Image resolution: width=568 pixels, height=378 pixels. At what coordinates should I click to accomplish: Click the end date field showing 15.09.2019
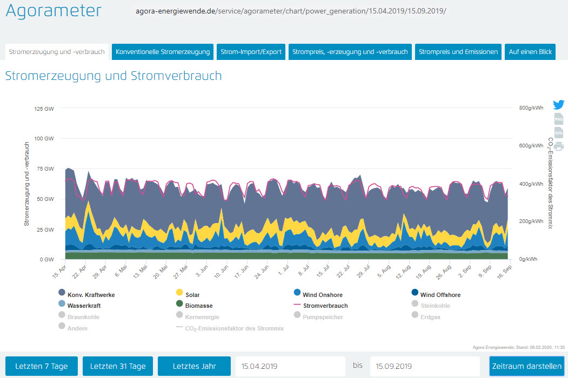tap(424, 366)
